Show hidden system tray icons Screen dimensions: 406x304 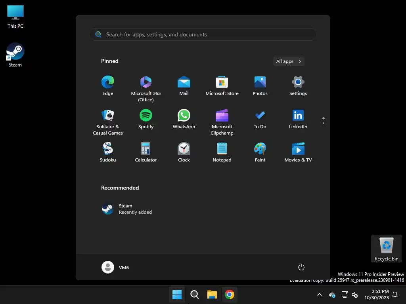(x=320, y=294)
